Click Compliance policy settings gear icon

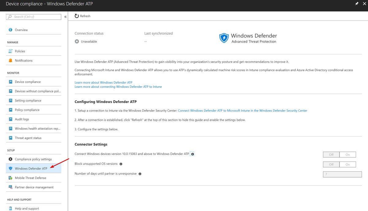10,159
